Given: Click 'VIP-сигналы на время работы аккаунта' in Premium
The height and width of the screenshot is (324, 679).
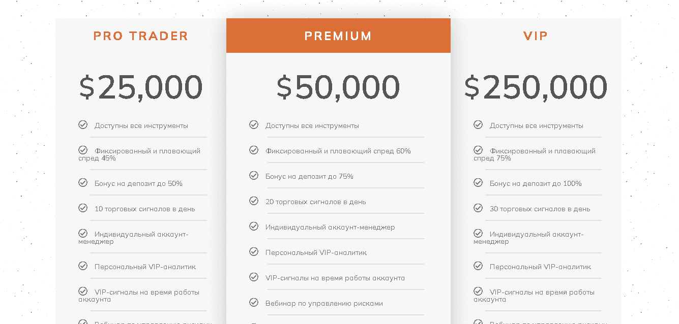Looking at the screenshot, I should click(335, 278).
